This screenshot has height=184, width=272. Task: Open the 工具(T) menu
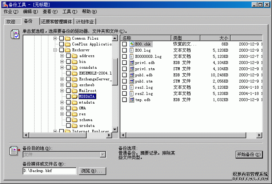pyautogui.click(x=69, y=12)
